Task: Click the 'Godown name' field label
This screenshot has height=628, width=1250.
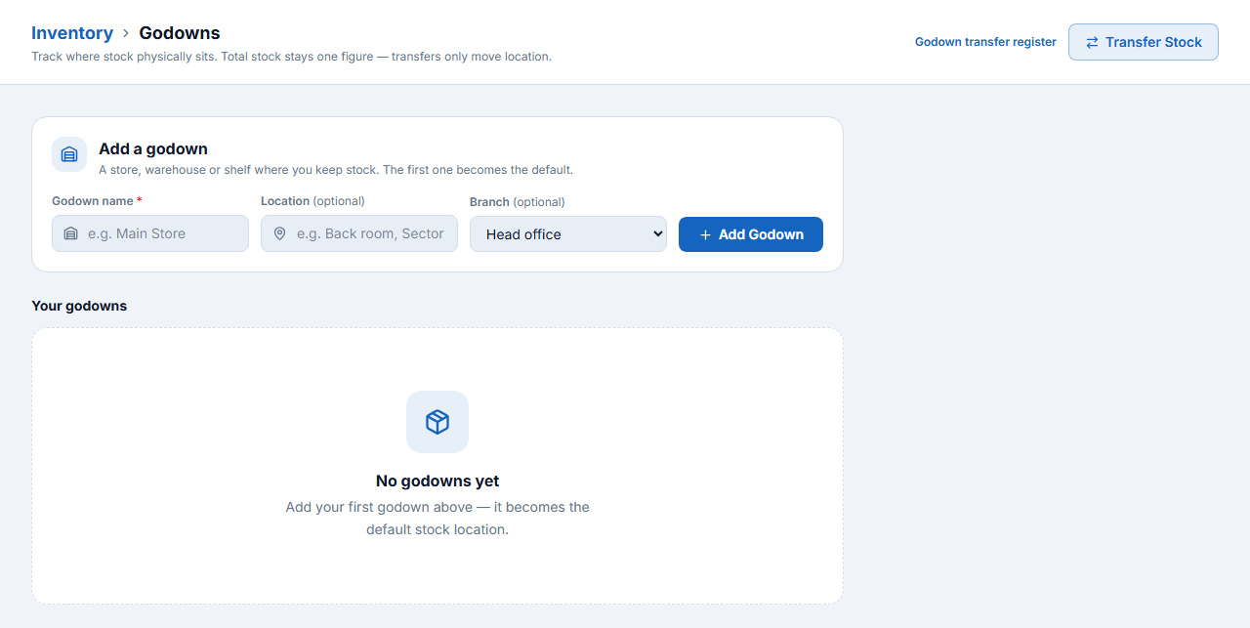Action: [x=97, y=201]
